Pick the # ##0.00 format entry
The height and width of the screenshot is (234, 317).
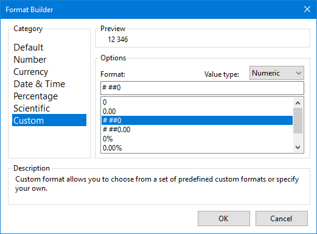point(197,130)
